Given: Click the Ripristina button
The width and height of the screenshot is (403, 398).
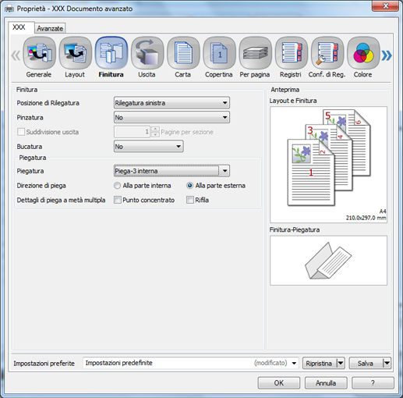Looking at the screenshot, I should (x=320, y=363).
